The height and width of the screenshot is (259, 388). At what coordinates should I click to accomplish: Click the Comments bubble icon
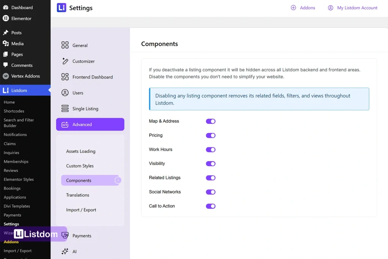point(6,65)
